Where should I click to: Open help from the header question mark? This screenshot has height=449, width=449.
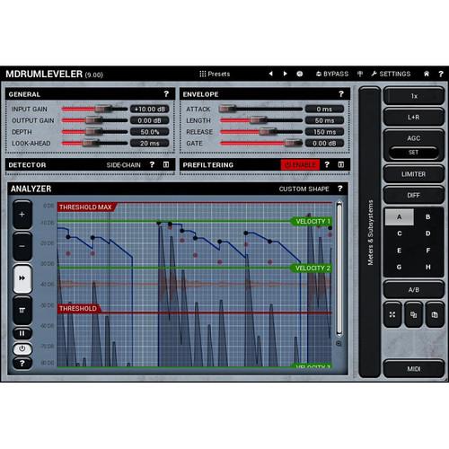coord(441,74)
